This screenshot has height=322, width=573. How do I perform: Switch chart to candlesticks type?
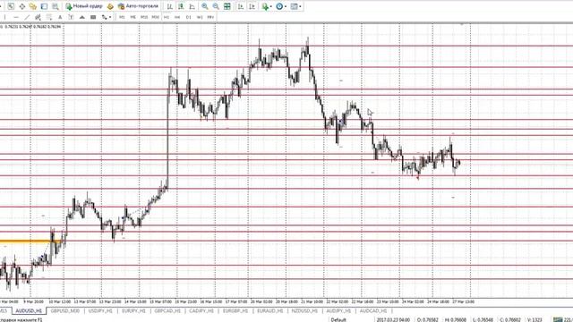pyautogui.click(x=181, y=6)
